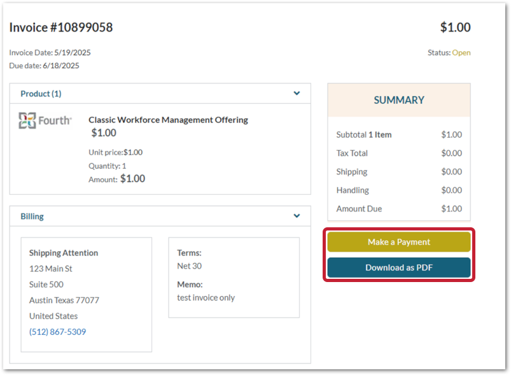Select the memo text 'test invoice only'
Screen dimensions: 511x375
coord(206,297)
